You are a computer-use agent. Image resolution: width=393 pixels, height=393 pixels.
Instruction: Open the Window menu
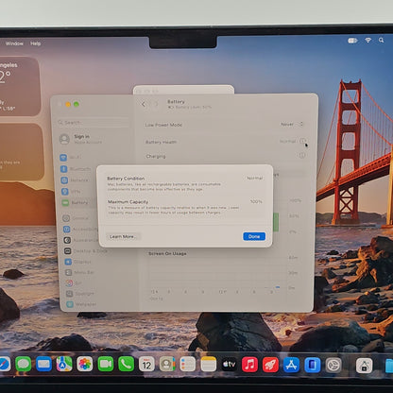[14, 43]
